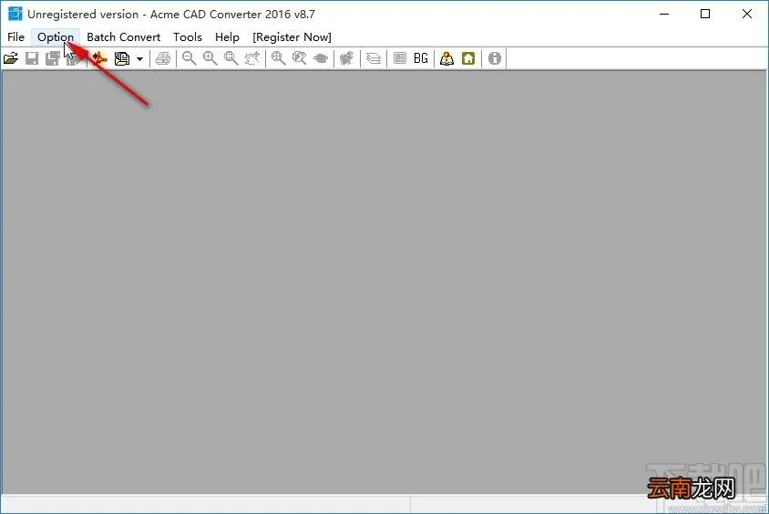Image resolution: width=769 pixels, height=514 pixels.
Task: Click the zoom previous magnifier icon
Action: pyautogui.click(x=299, y=58)
